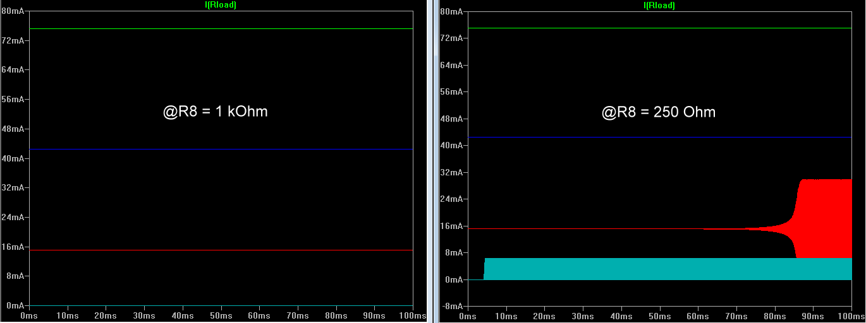Click the 50ms time label under the 1 kOhm plot
The image size is (866, 323).
pyautogui.click(x=221, y=315)
